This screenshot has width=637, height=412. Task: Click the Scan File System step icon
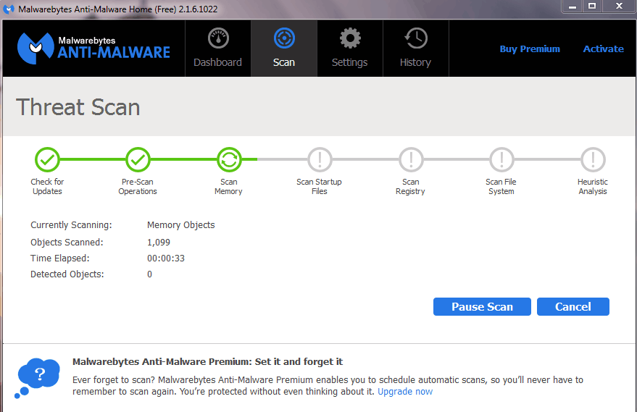tap(501, 159)
